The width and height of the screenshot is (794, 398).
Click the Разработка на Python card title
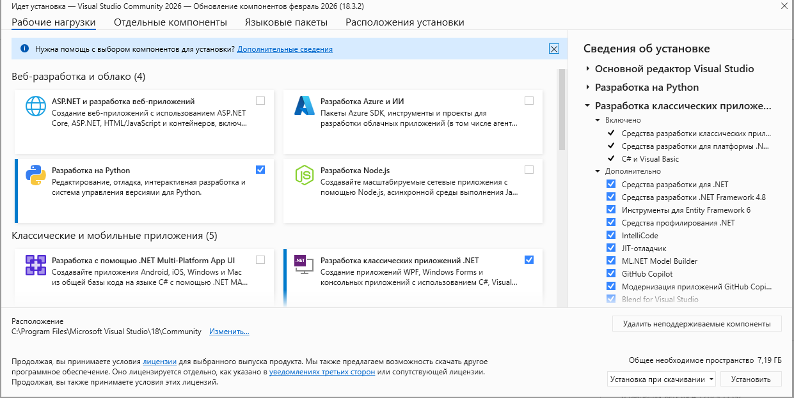pyautogui.click(x=91, y=171)
